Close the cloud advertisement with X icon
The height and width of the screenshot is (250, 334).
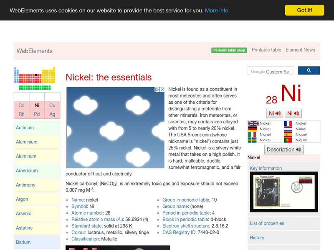click(x=162, y=90)
